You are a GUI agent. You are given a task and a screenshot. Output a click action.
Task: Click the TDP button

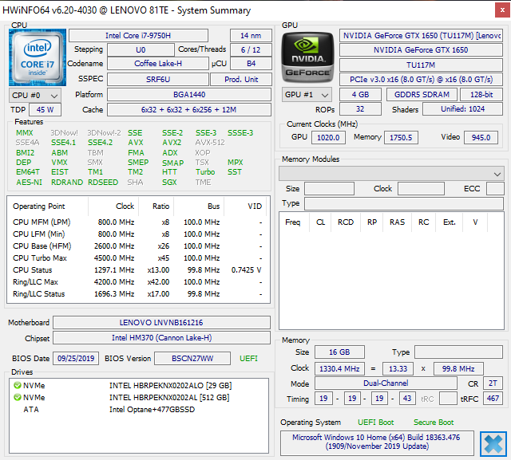tap(18, 109)
